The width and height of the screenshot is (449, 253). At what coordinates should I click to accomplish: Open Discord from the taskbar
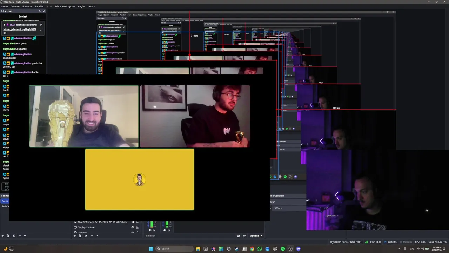(x=298, y=249)
